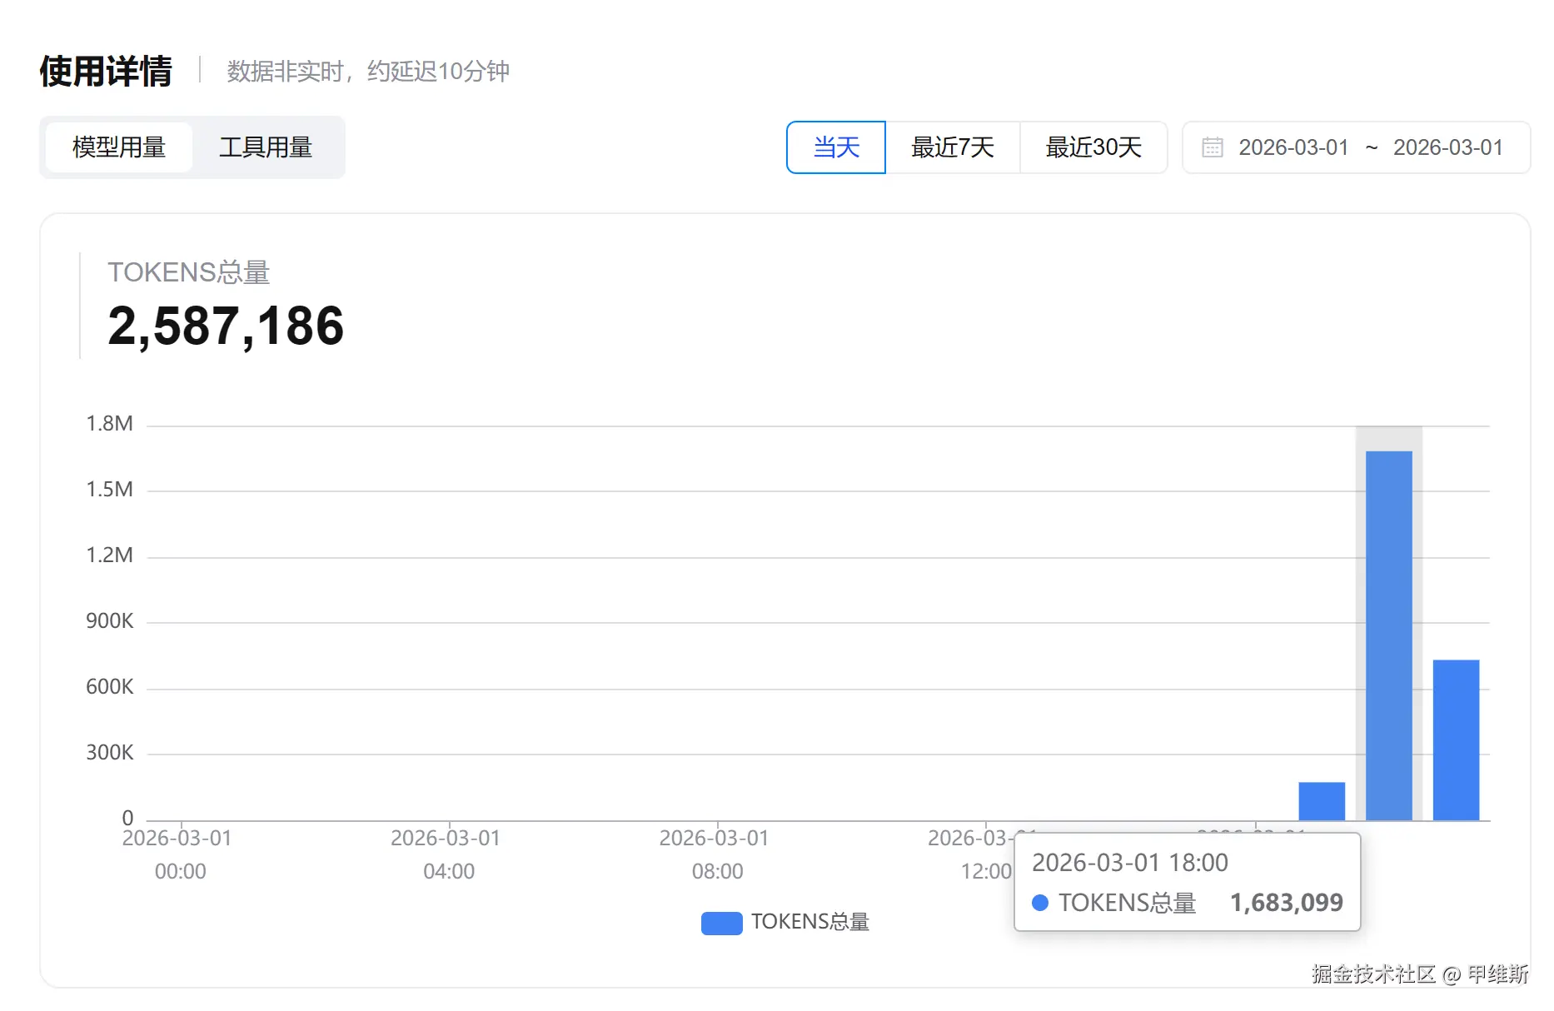Click the 1,683,099 tooltip value
This screenshot has height=1011, width=1554.
click(x=1287, y=903)
